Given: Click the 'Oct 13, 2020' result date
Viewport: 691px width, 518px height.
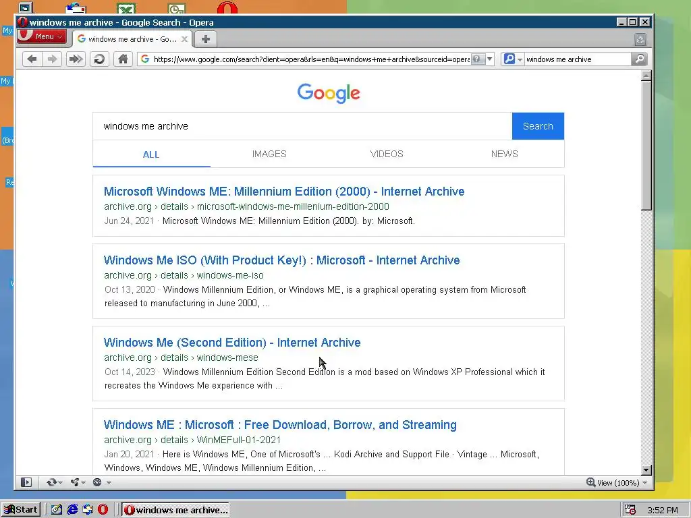Looking at the screenshot, I should click(x=130, y=289).
